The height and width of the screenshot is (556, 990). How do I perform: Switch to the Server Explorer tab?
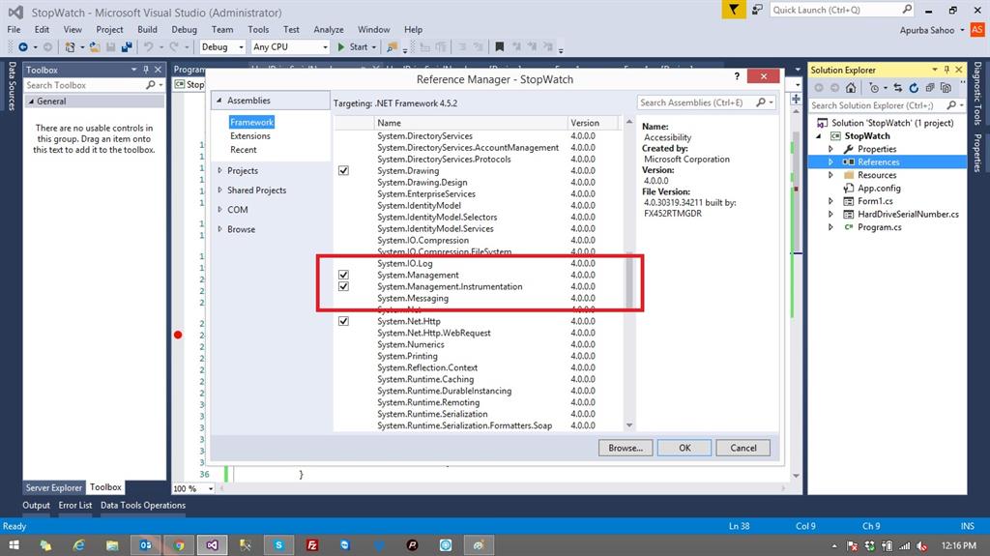(x=54, y=487)
